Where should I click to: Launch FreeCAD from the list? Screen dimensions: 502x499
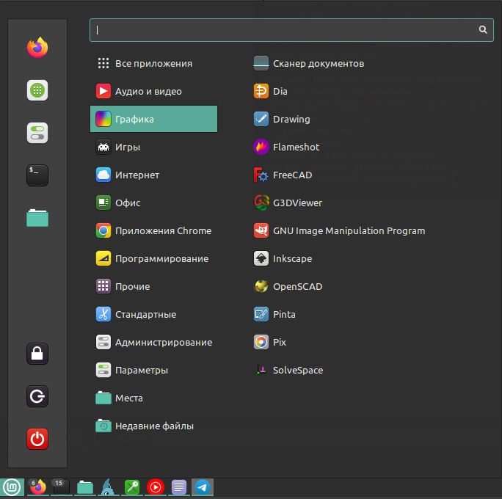click(283, 175)
